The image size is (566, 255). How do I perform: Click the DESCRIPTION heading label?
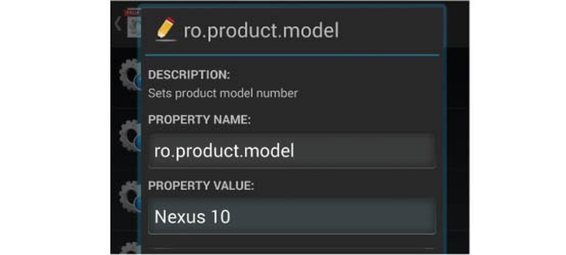(x=189, y=75)
